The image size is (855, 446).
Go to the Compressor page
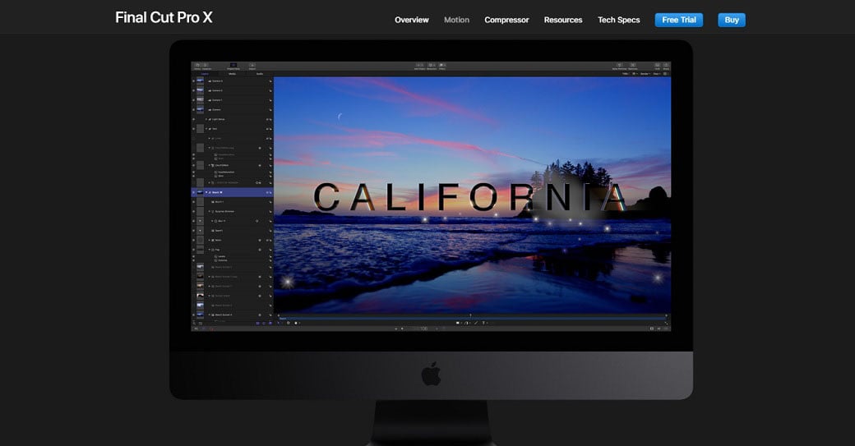tap(506, 20)
